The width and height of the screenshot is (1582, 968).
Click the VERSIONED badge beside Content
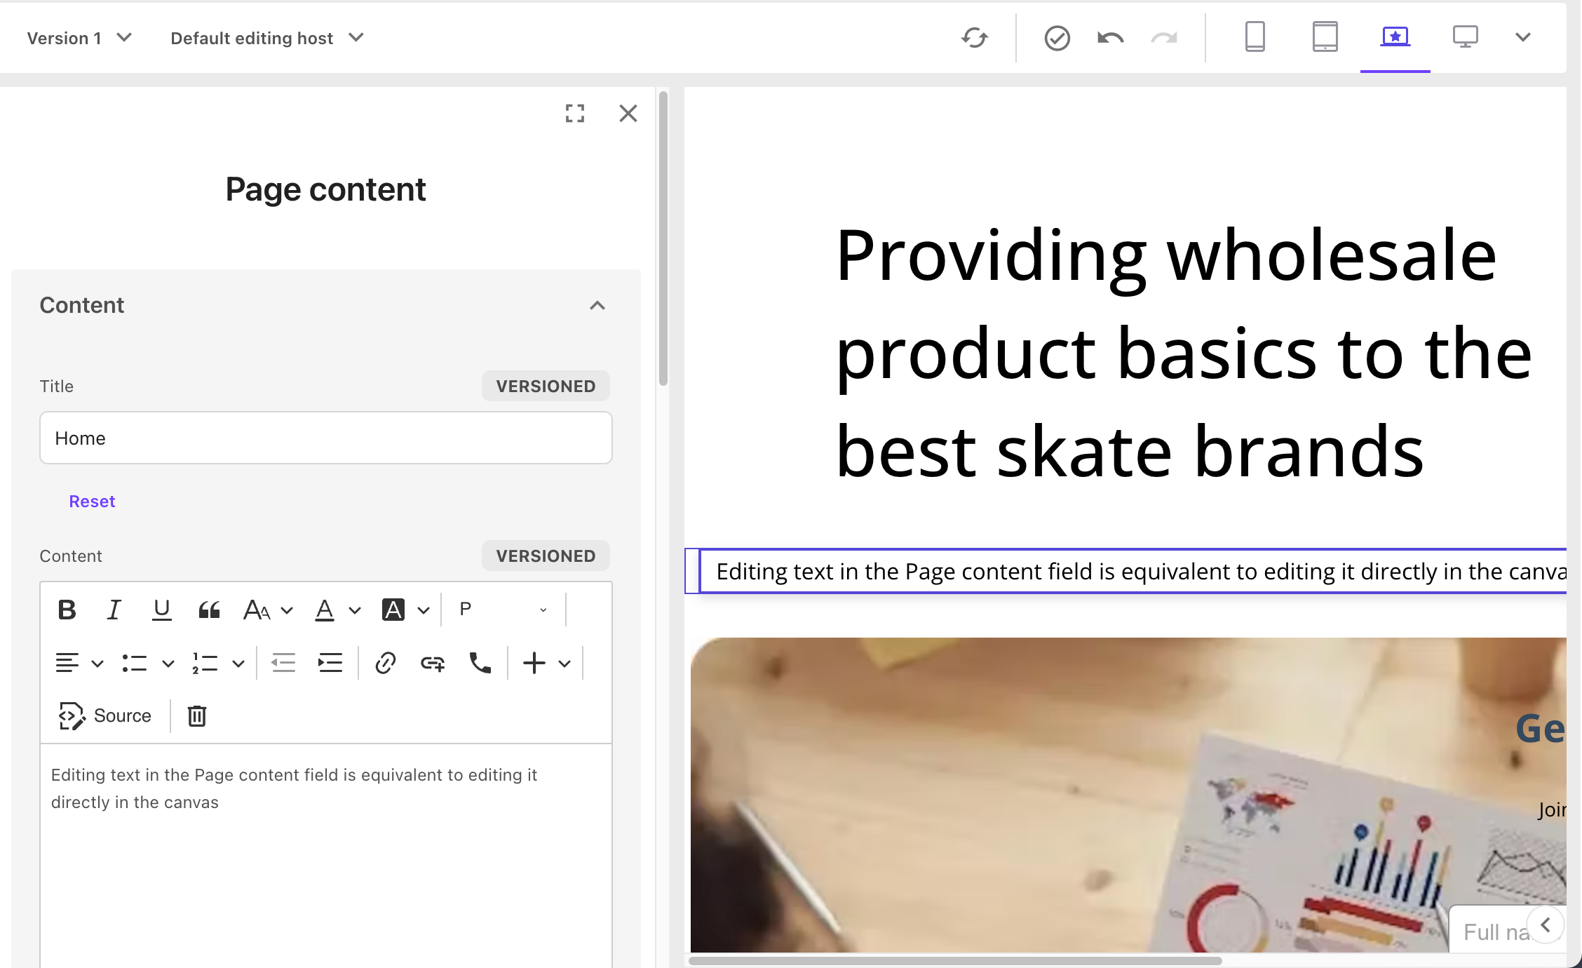[546, 556]
